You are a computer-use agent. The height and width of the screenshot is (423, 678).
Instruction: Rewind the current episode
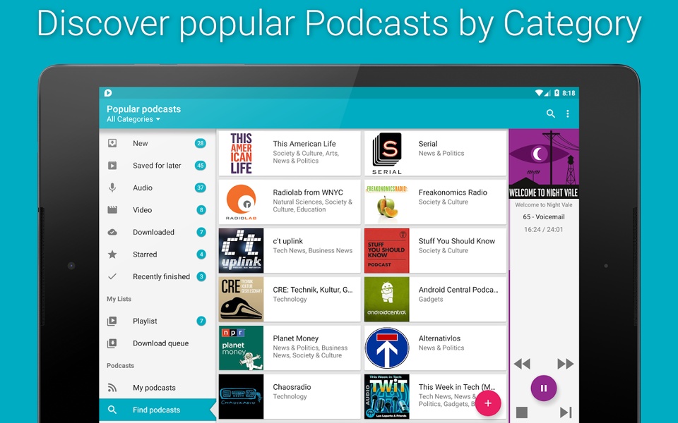pos(522,364)
